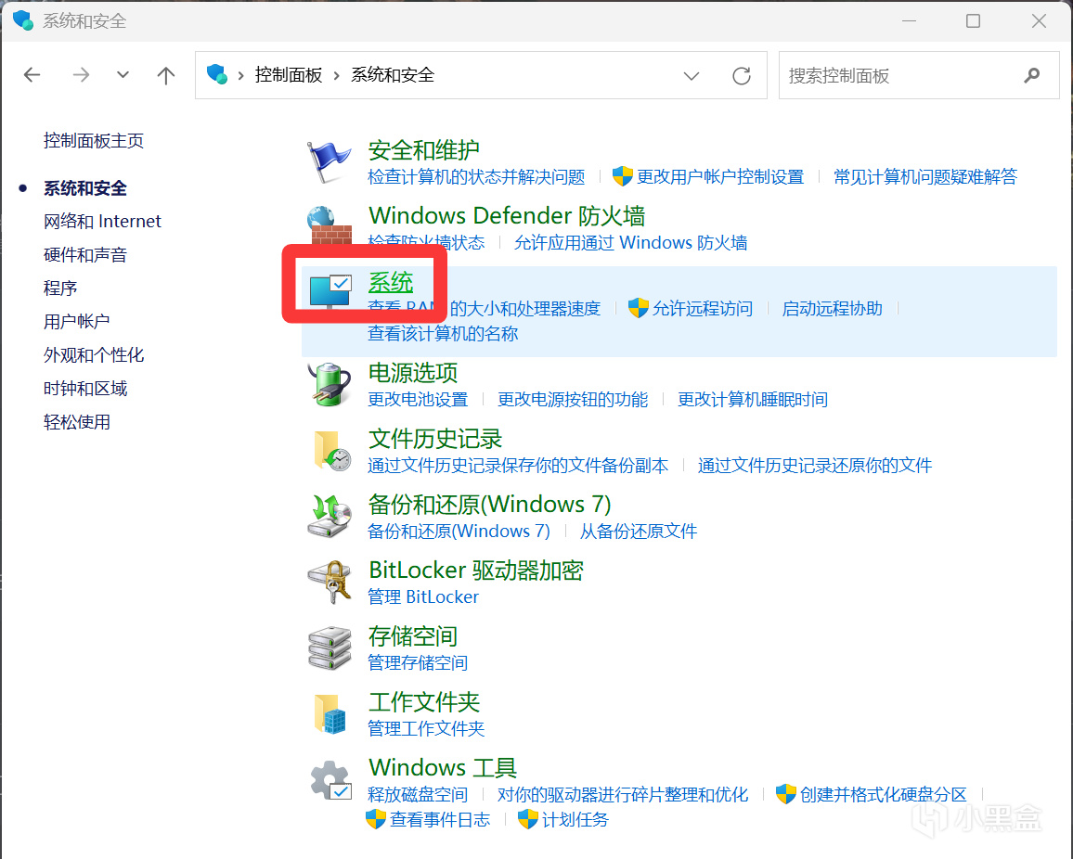Viewport: 1073px width, 859px height.
Task: Expand the chevron before 控制面板 in path
Action: tap(241, 75)
